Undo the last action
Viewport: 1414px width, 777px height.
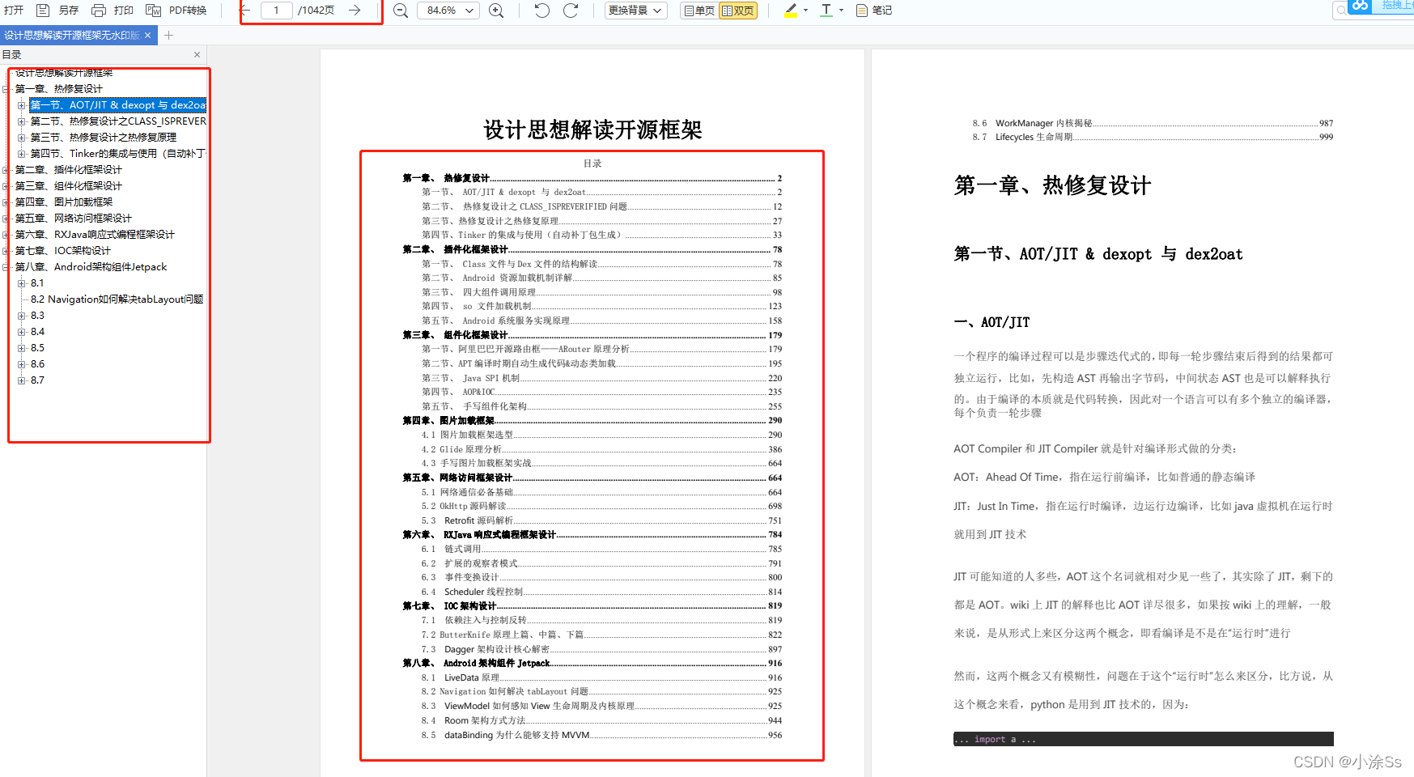tap(541, 11)
